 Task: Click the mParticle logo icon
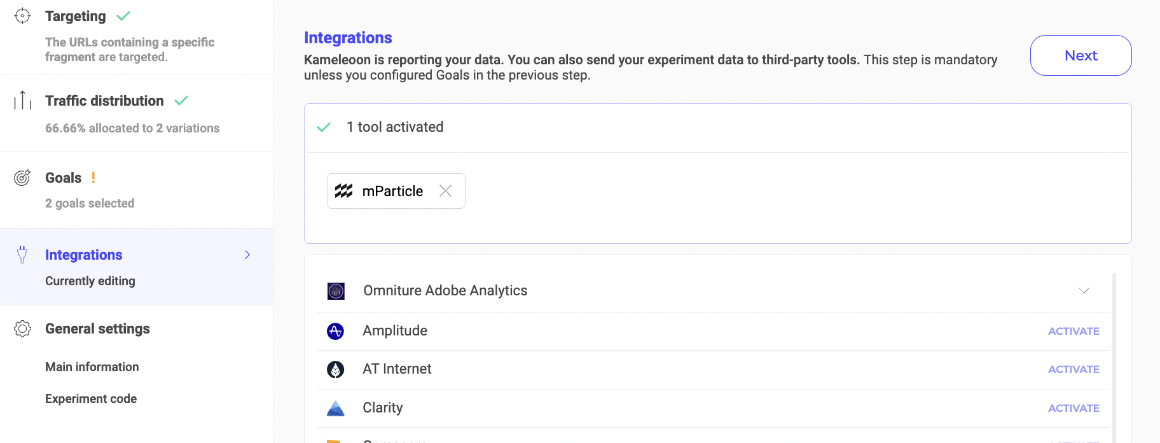(x=344, y=191)
